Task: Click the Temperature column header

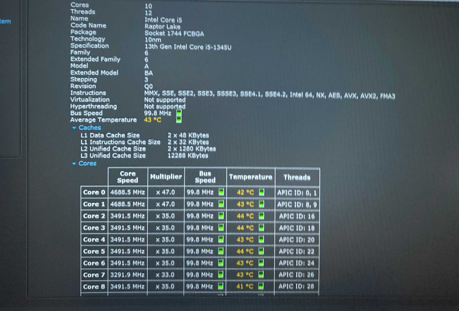Action: pyautogui.click(x=251, y=177)
